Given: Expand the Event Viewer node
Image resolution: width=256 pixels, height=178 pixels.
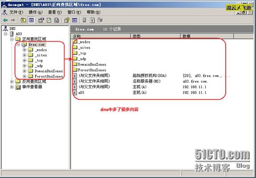Looking at the screenshot, I should [x=12, y=87].
